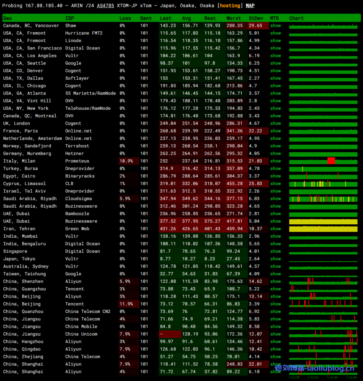363x381 pixels.
Task: Show MTR for Chicago Cogent row
Action: pyautogui.click(x=275, y=86)
